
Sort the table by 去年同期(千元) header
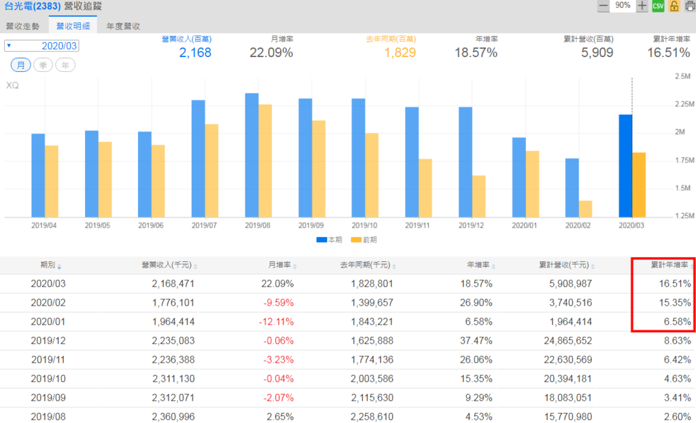tap(368, 265)
